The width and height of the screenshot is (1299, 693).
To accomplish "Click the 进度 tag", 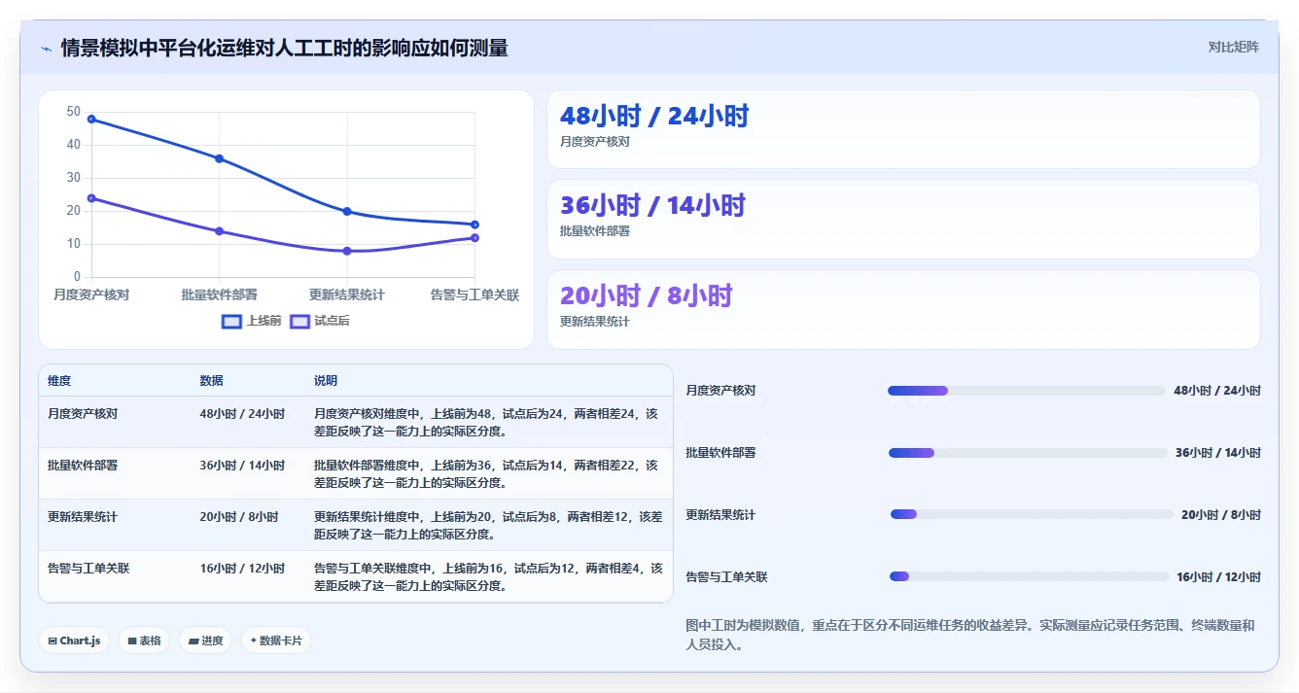I will click(x=205, y=641).
